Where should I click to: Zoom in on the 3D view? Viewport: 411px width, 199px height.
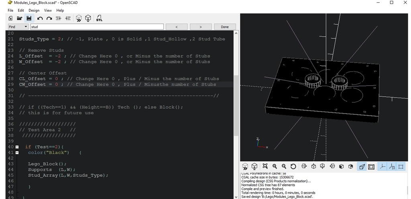[275, 166]
